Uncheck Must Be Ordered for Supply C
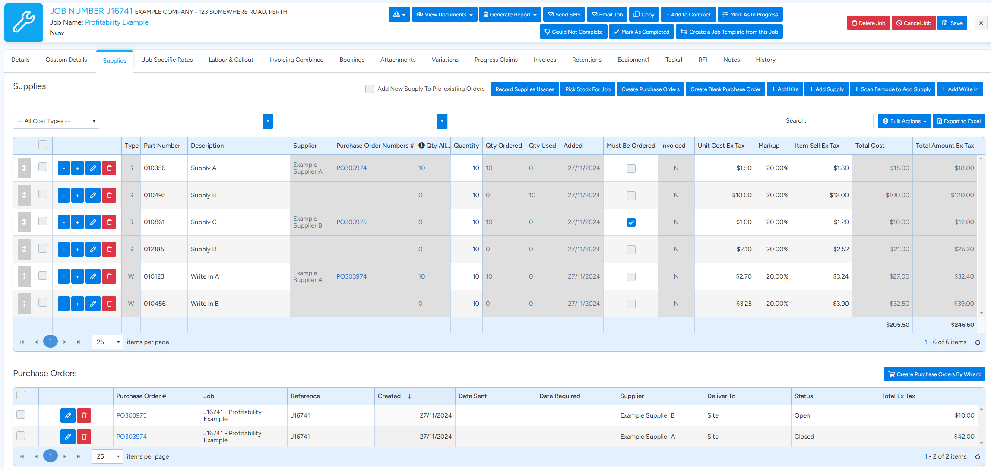Viewport: 991px width, 469px height. pyautogui.click(x=631, y=222)
